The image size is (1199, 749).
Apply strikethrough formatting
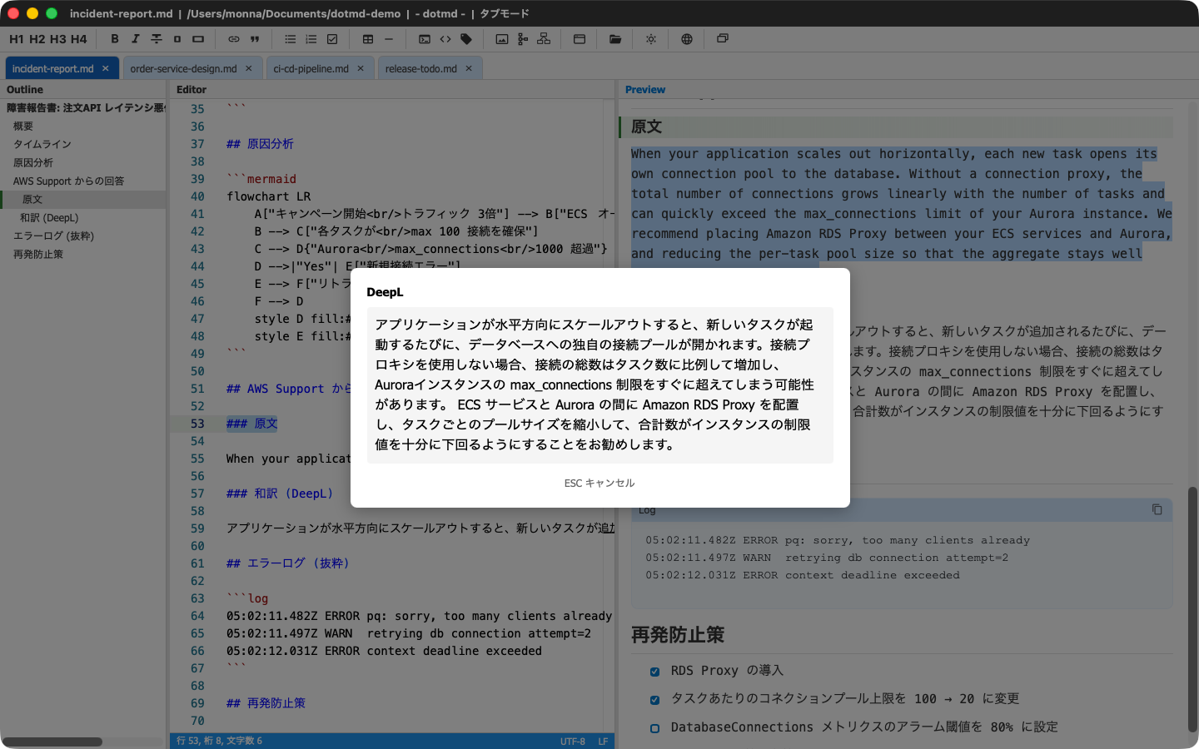tap(157, 39)
